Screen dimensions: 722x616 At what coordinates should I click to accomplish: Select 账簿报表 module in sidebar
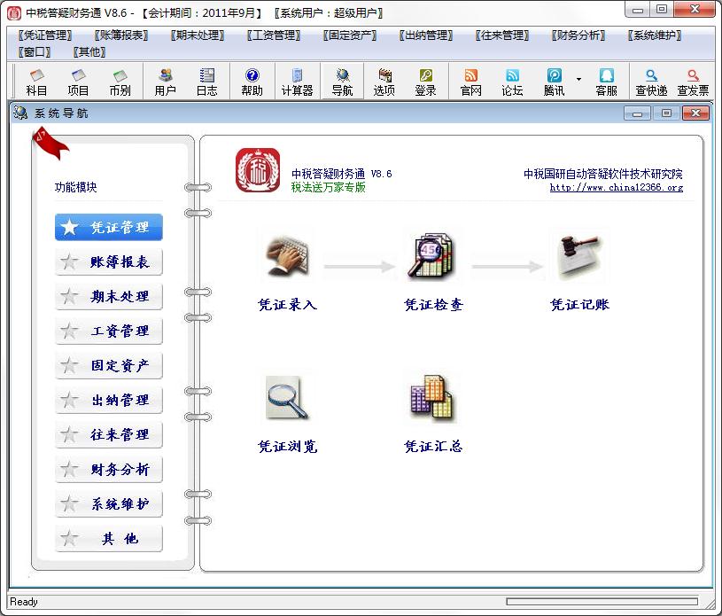(x=109, y=261)
